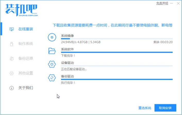Screen dimensions: 182x115
Task: Click the 备份驱动 sync icon
Action: coord(52,78)
